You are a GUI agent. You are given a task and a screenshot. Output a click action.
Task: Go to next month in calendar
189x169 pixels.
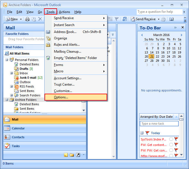pyautogui.click(x=182, y=35)
